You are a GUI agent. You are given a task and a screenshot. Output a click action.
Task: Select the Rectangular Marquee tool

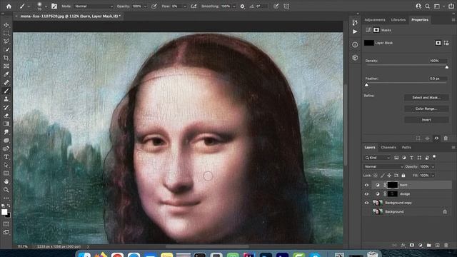6,34
